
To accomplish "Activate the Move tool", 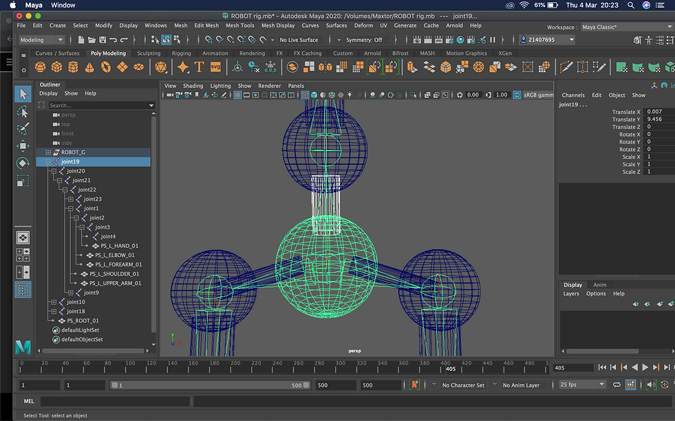I will click(23, 146).
